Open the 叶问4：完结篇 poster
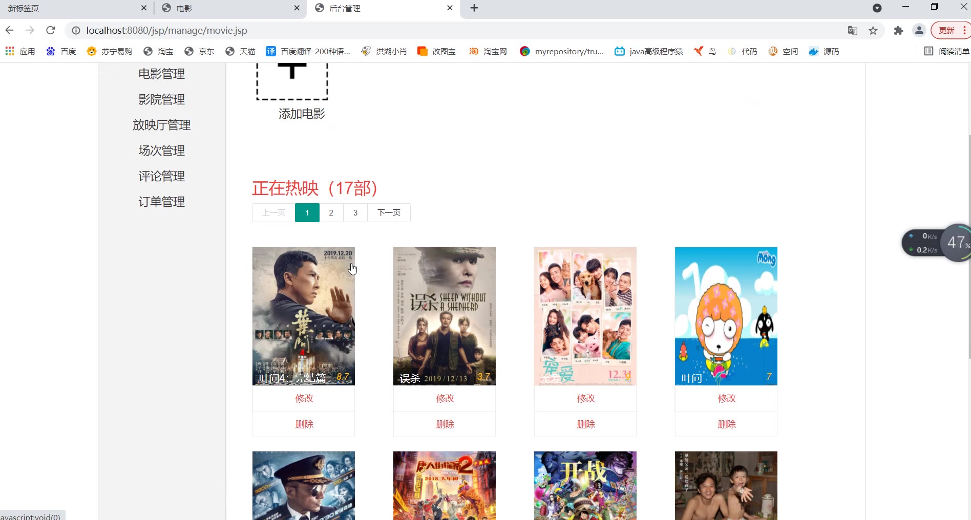This screenshot has width=971, height=520. [303, 316]
